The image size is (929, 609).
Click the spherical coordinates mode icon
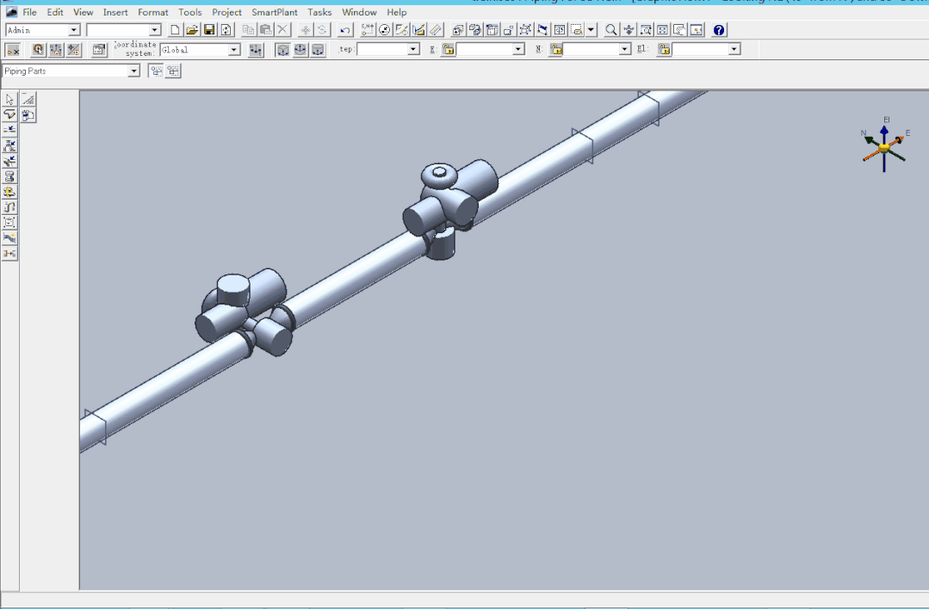click(x=300, y=50)
